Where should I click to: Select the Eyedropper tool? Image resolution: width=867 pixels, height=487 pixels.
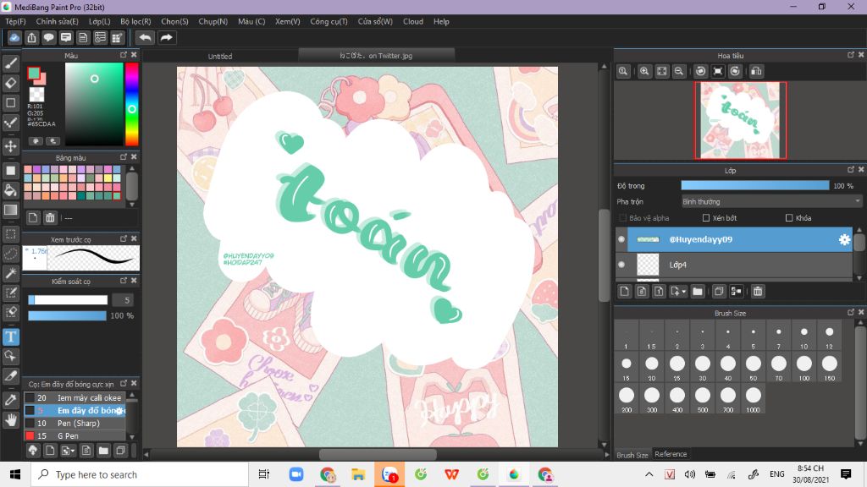click(10, 400)
